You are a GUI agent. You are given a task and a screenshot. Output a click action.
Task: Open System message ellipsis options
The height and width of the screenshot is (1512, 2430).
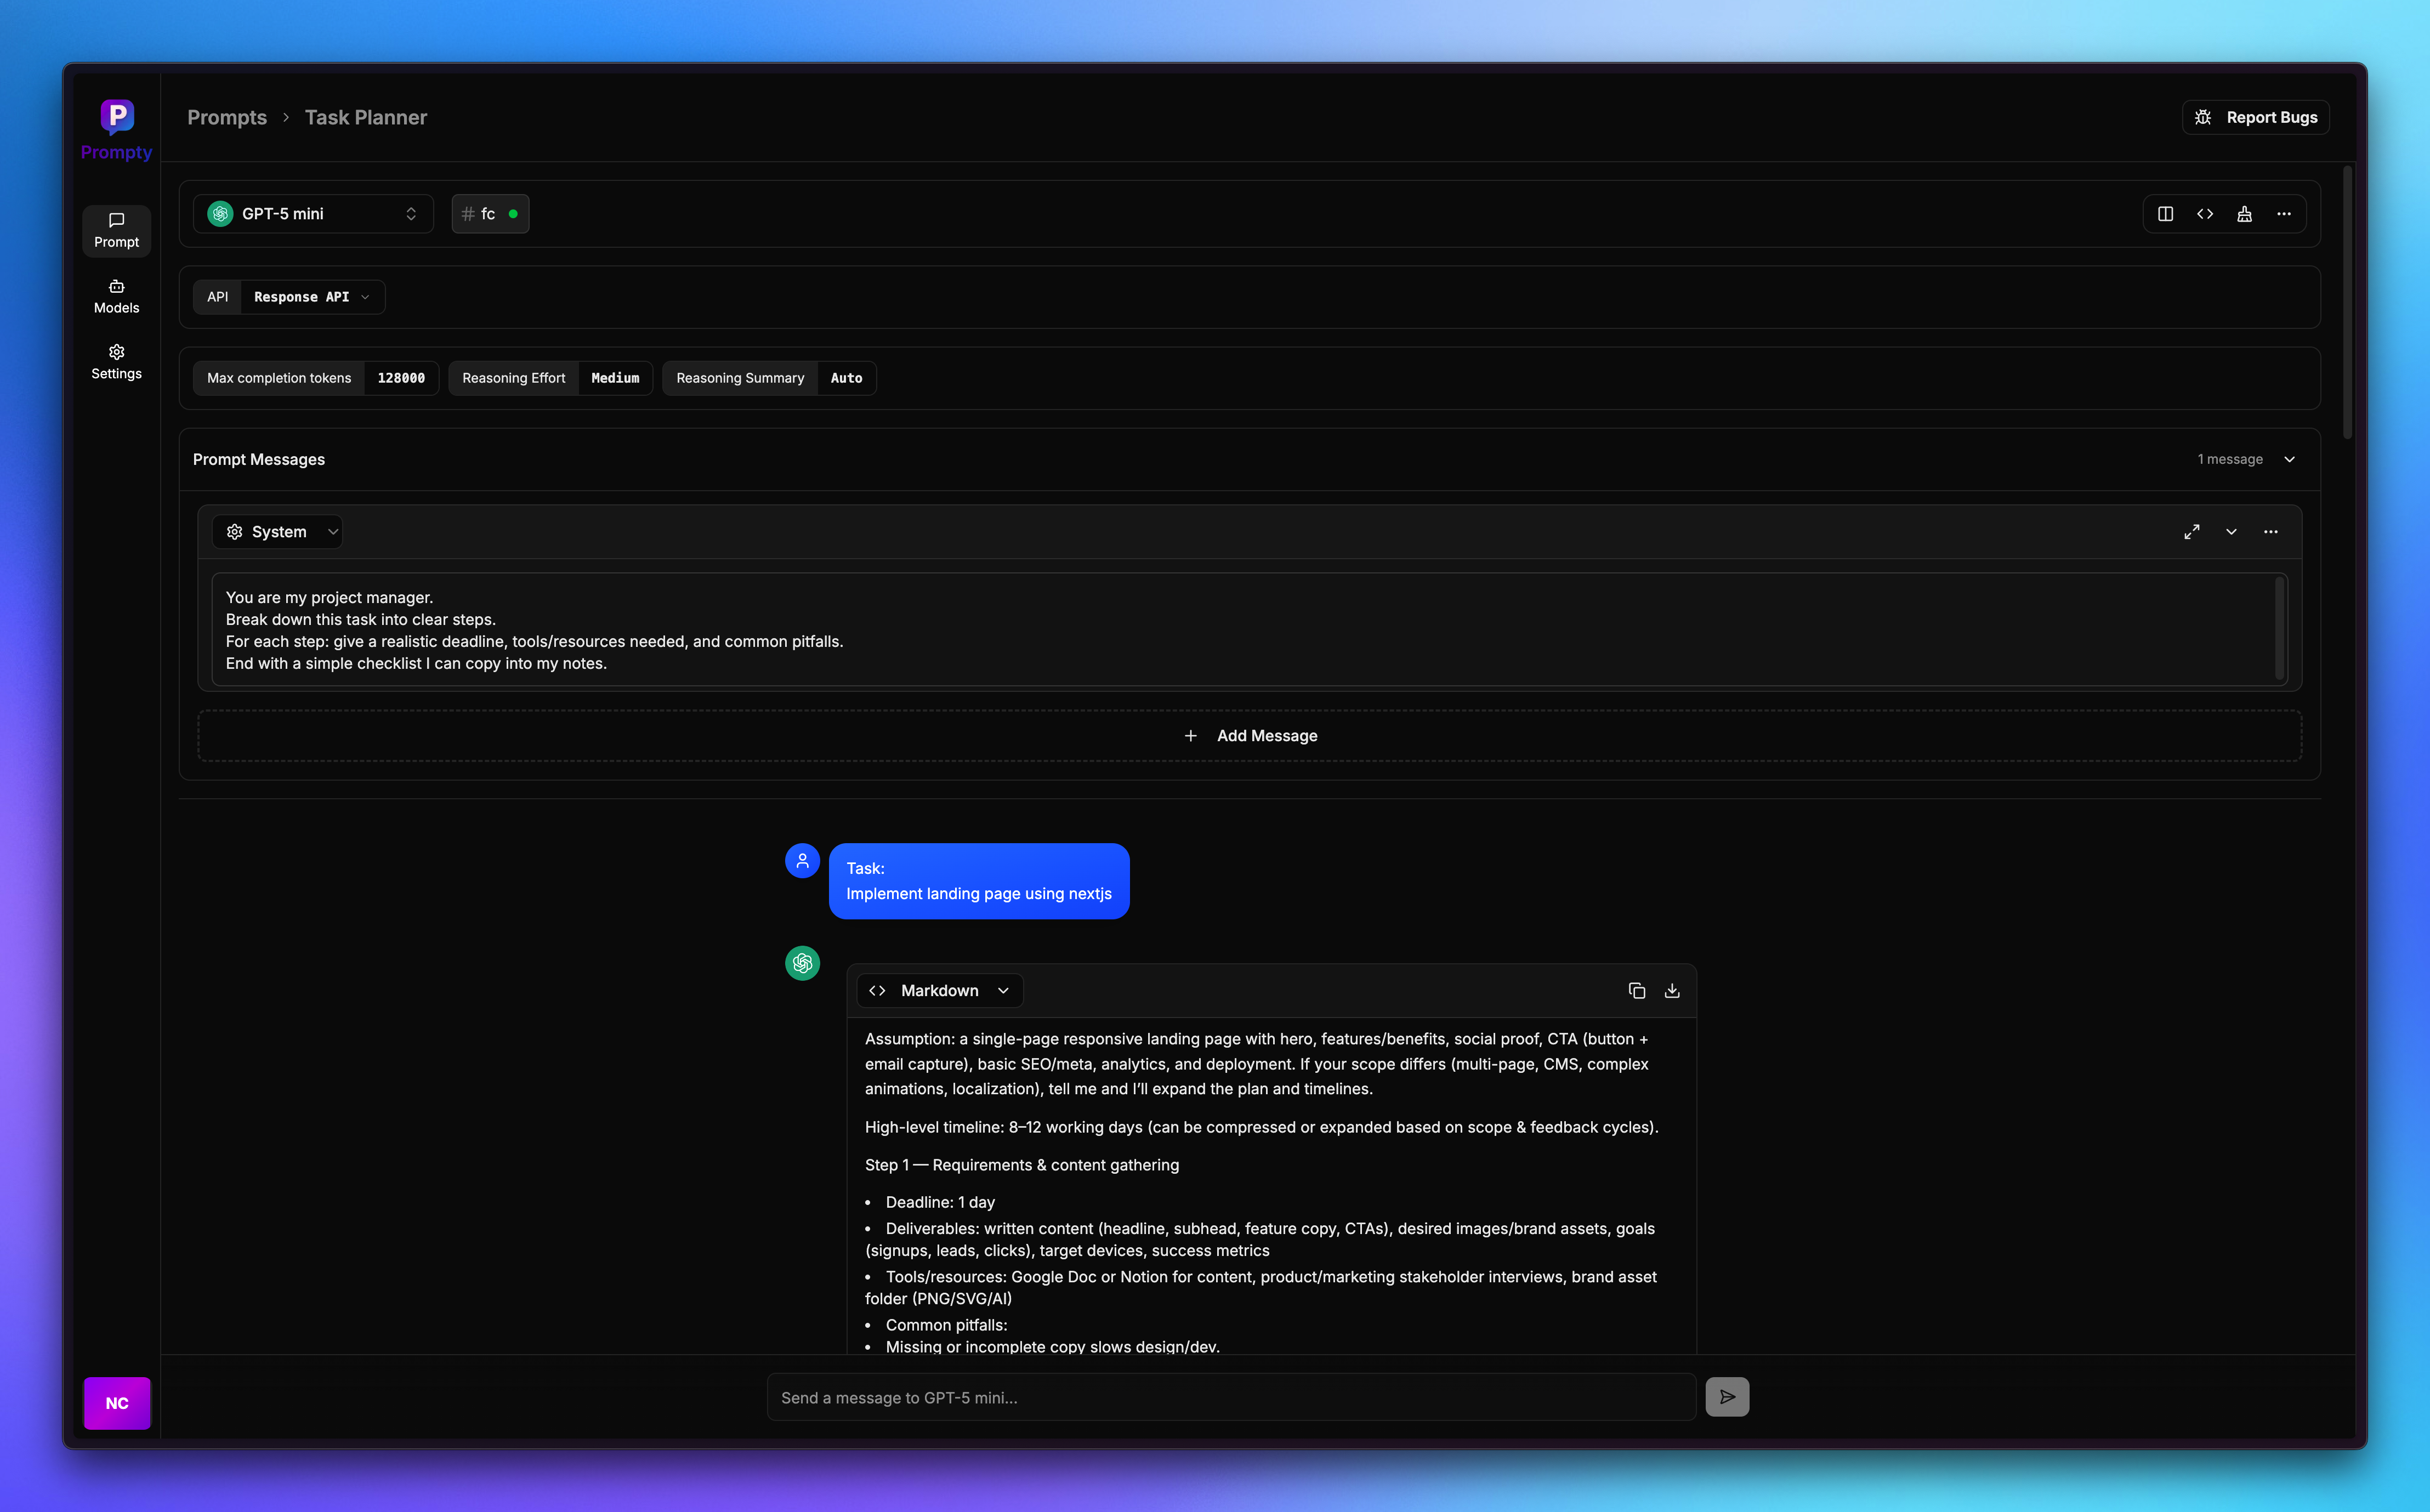pyautogui.click(x=2271, y=532)
